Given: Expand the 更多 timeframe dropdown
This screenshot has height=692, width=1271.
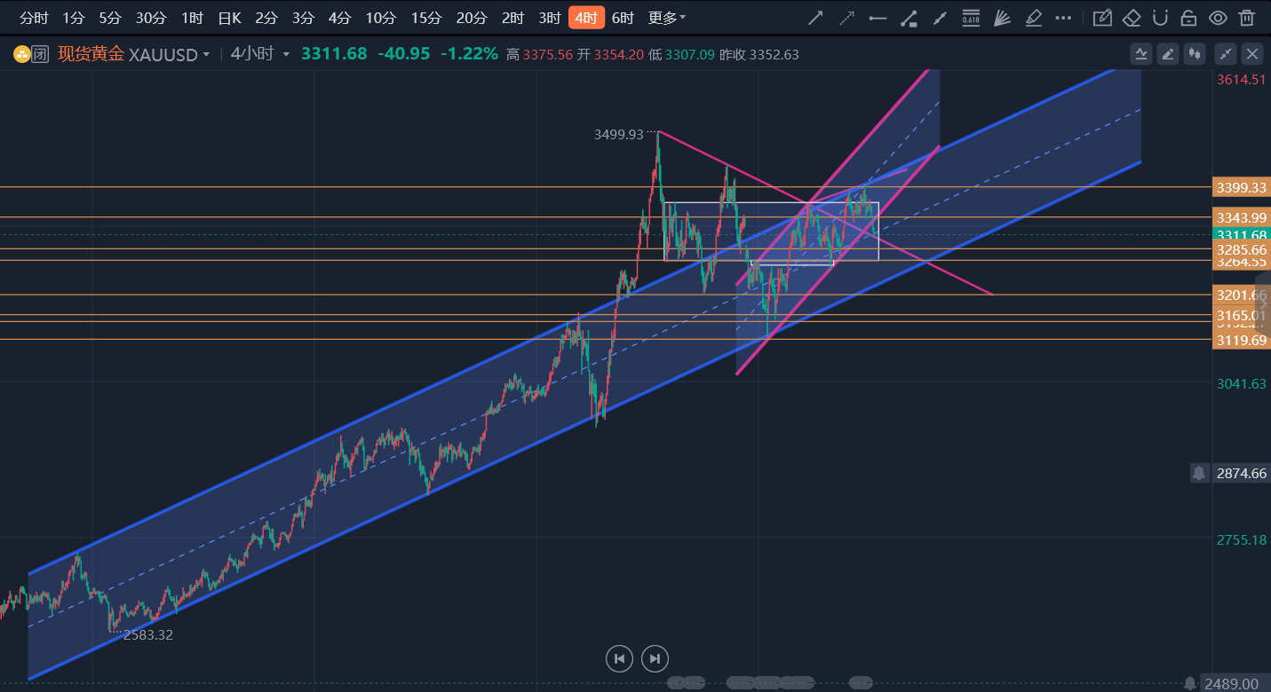Looking at the screenshot, I should pyautogui.click(x=667, y=18).
